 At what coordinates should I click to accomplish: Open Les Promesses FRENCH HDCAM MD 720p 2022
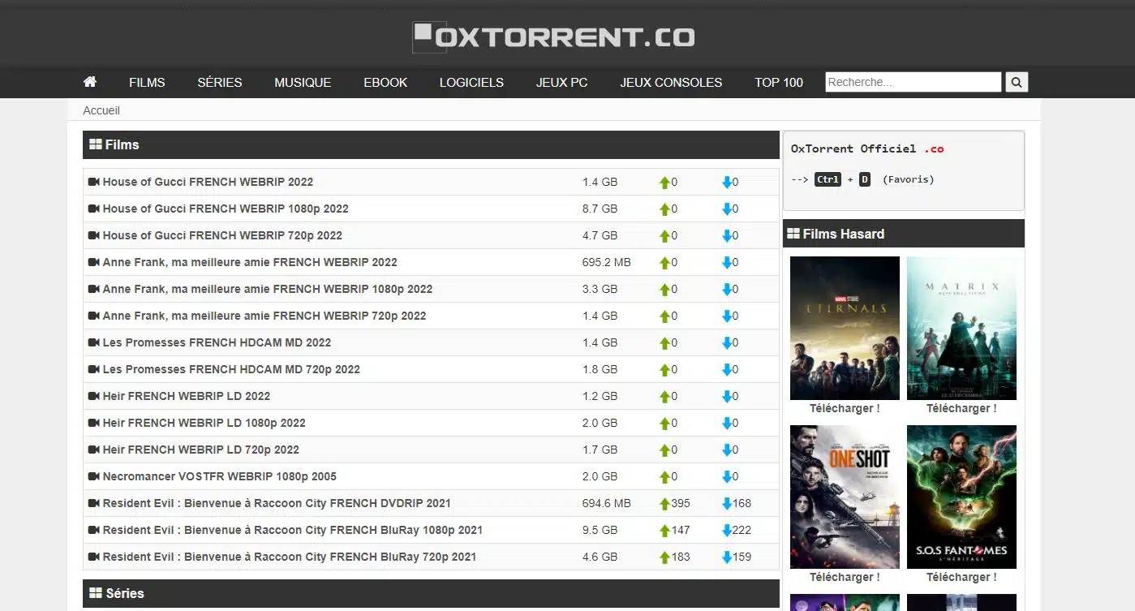pos(231,369)
